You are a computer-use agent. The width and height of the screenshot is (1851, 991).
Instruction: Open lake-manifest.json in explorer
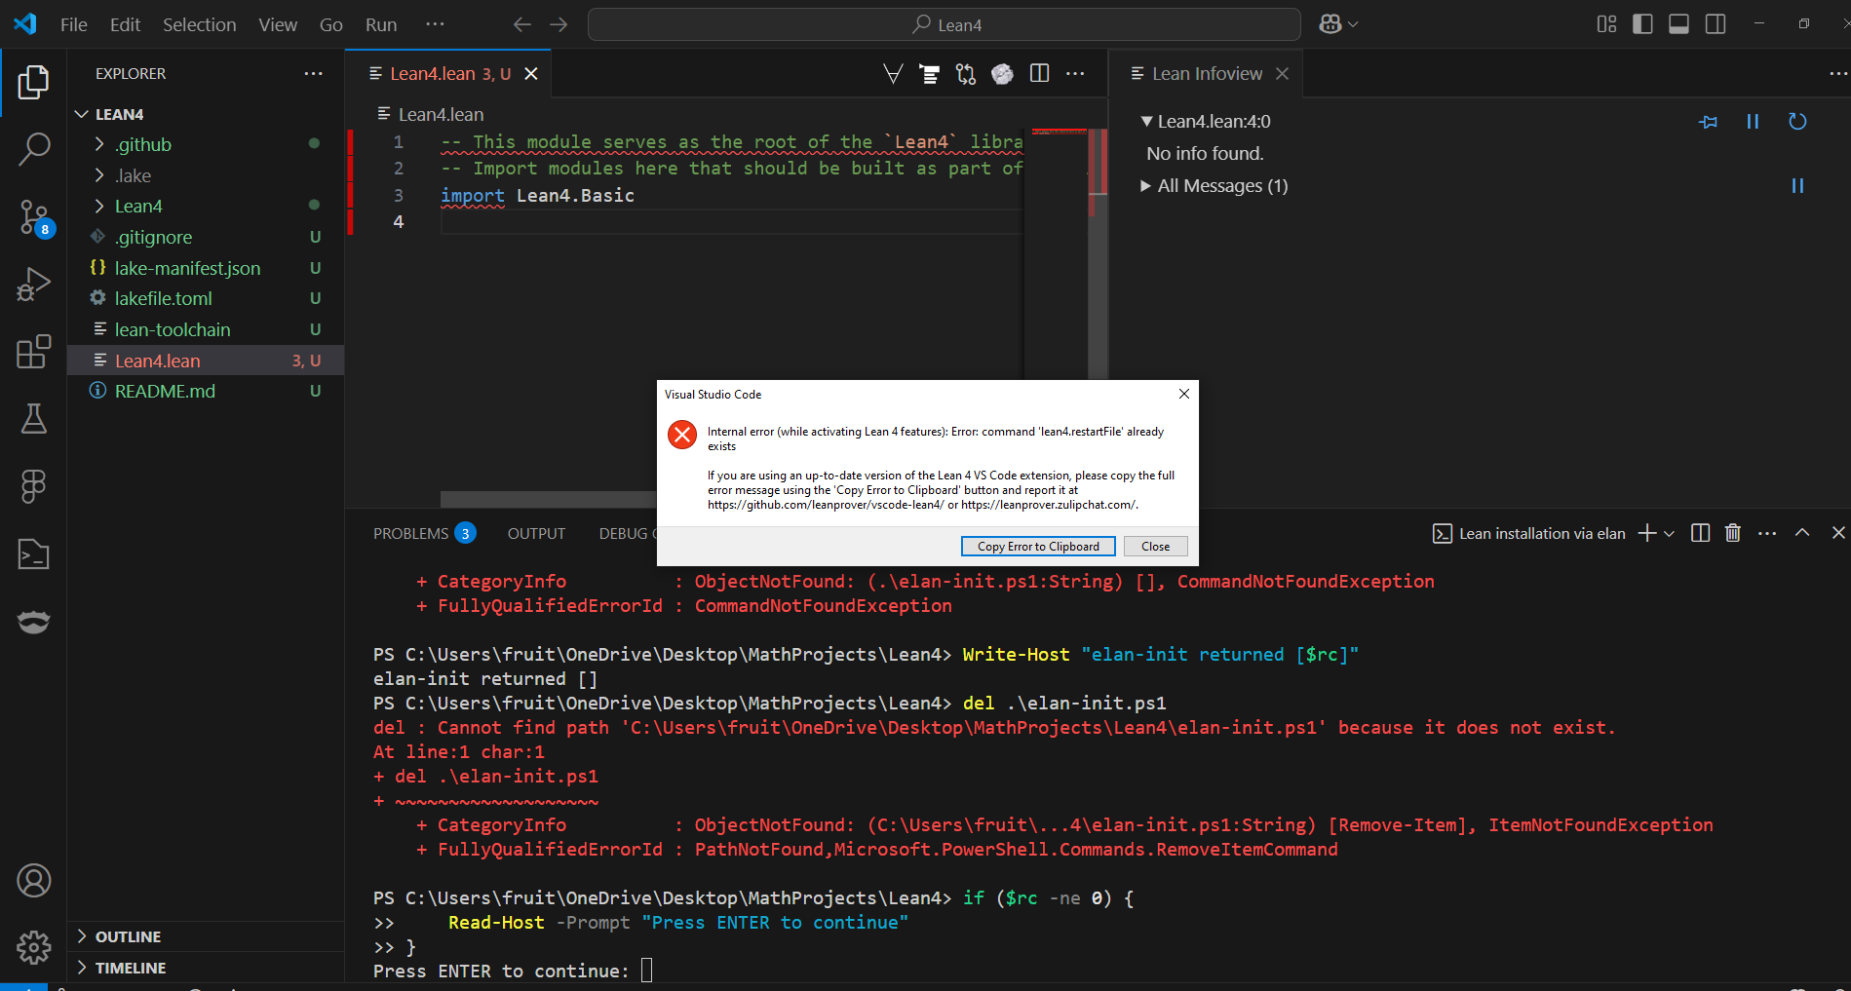[x=206, y=268]
